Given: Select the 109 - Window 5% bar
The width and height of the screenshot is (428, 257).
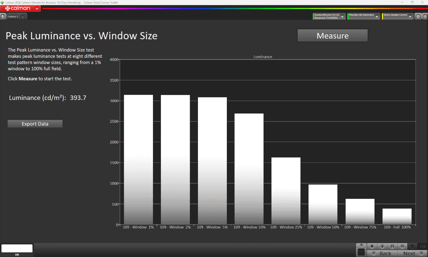Looking at the screenshot, I should pos(212,161).
